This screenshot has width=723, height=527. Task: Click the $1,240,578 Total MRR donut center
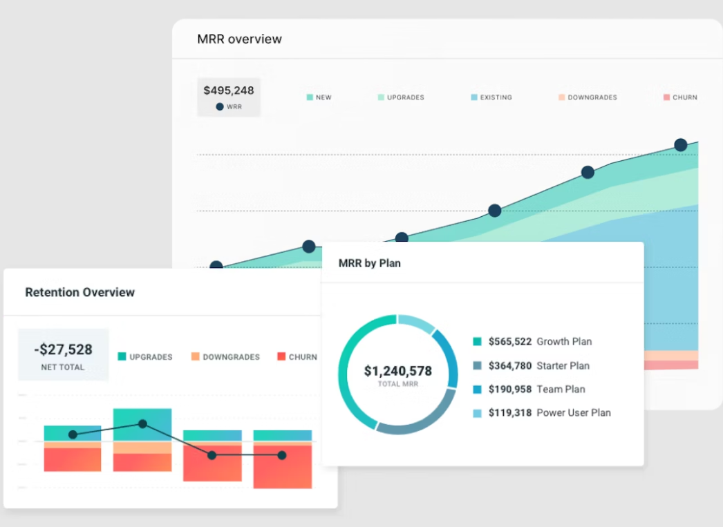point(397,375)
